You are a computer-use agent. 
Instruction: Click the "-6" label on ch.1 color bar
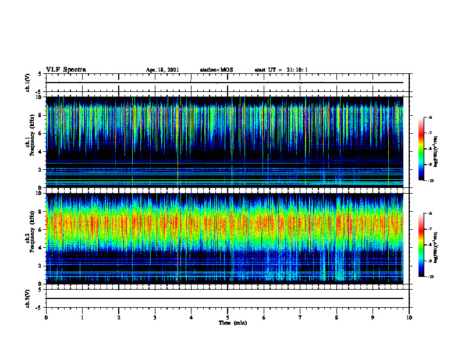(430, 117)
